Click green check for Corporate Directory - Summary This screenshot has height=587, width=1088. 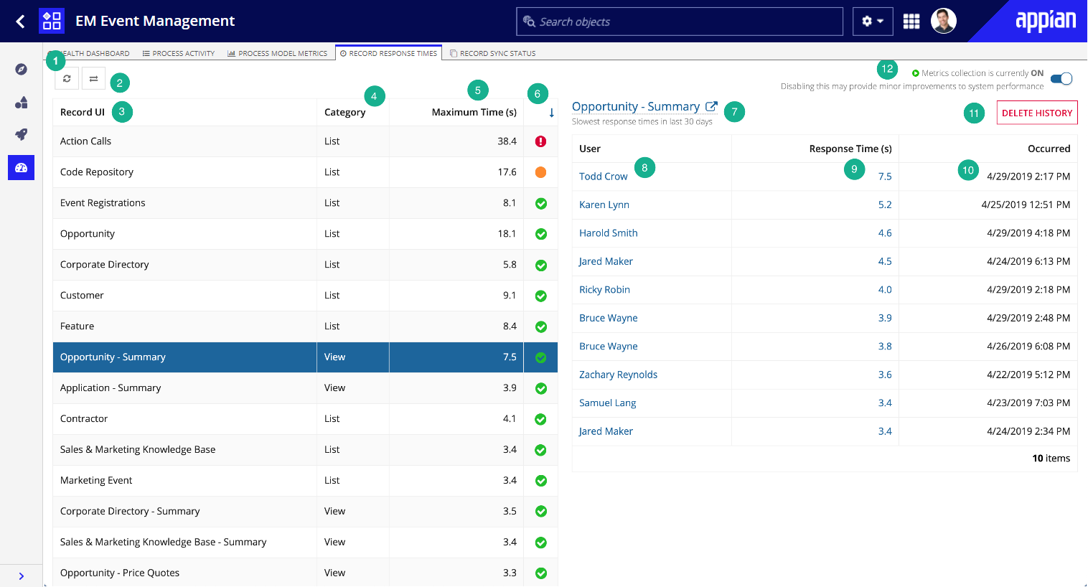541,512
